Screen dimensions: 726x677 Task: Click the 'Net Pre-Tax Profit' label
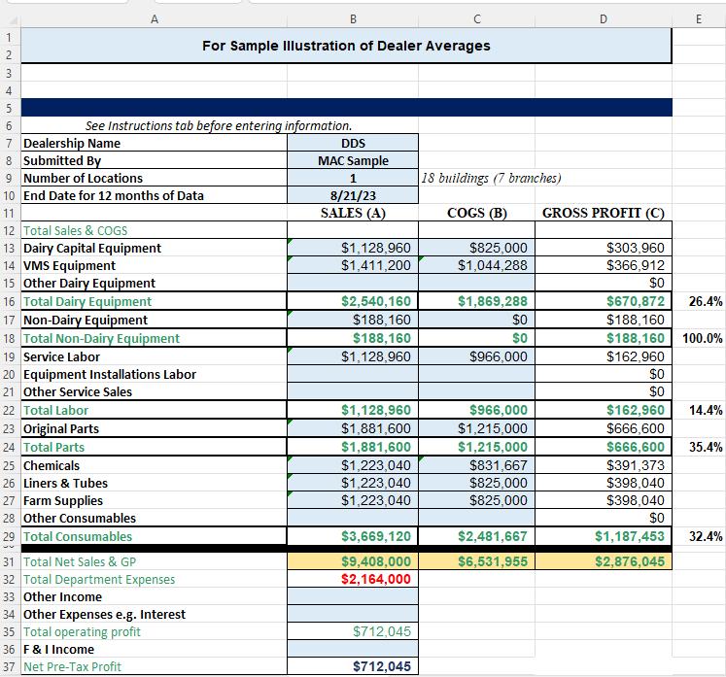click(x=72, y=666)
